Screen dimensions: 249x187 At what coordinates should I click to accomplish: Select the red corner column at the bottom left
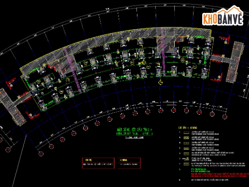[x=32, y=116]
